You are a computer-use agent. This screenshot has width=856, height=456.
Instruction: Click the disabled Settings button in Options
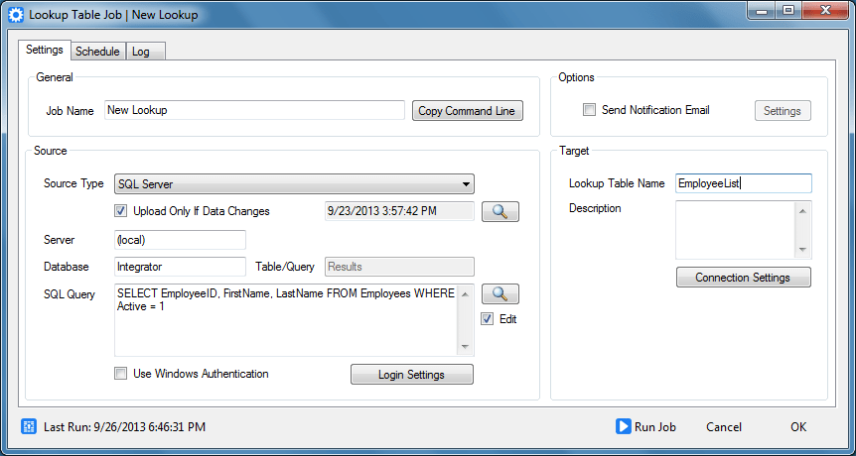pos(783,111)
